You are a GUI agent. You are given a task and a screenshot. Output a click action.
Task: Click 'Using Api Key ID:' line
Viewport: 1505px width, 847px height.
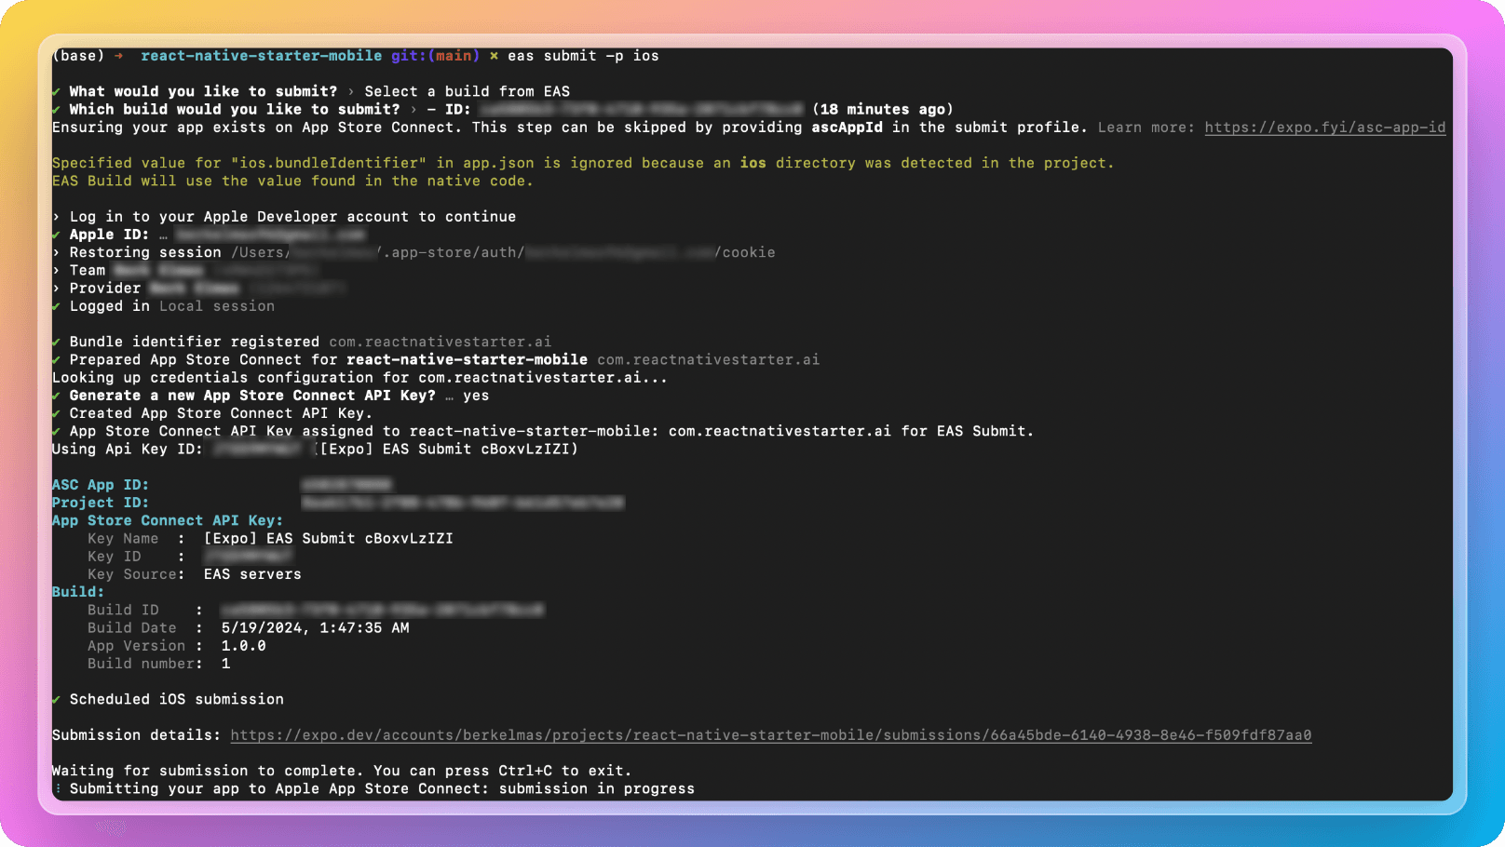click(x=315, y=449)
